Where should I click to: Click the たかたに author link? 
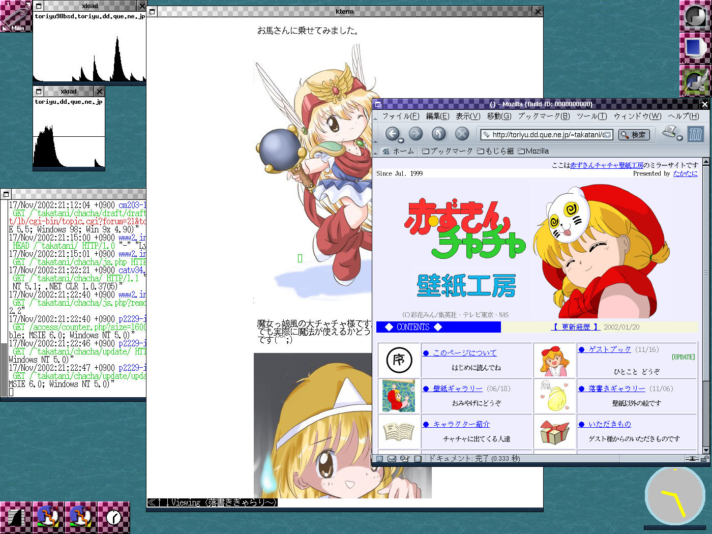click(685, 173)
